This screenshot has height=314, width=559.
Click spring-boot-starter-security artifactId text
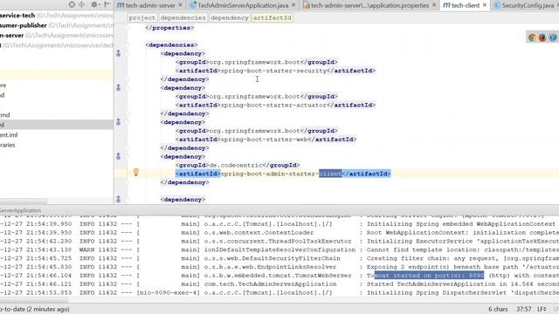273,71
